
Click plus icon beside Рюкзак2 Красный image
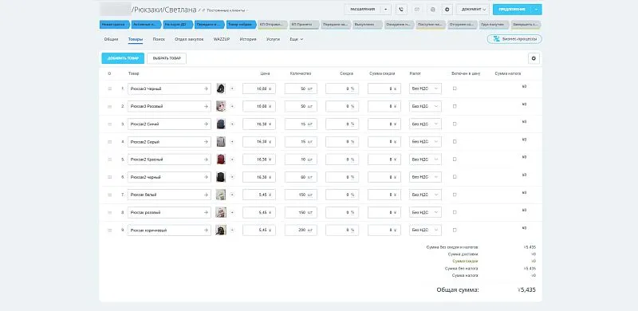tap(232, 159)
